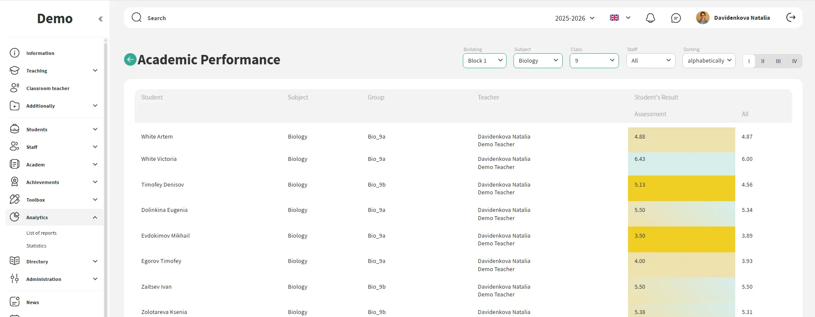This screenshot has height=317, width=815.
Task: Click the search magnifier icon
Action: [x=136, y=18]
